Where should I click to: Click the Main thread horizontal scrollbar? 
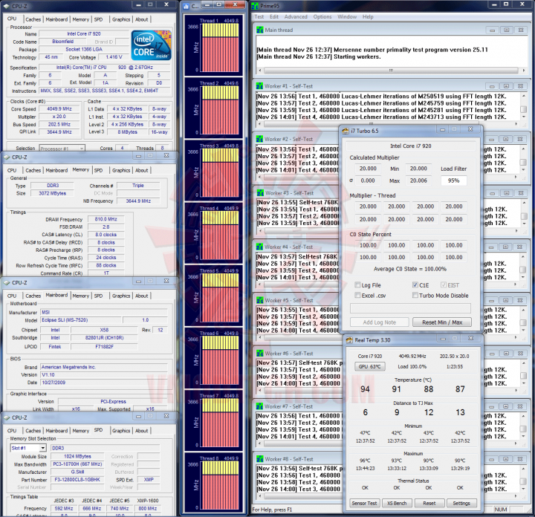pyautogui.click(x=392, y=71)
